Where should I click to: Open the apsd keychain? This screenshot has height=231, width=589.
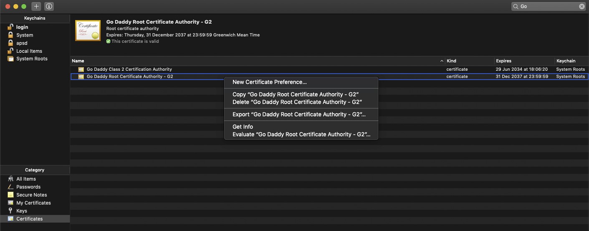[x=22, y=43]
